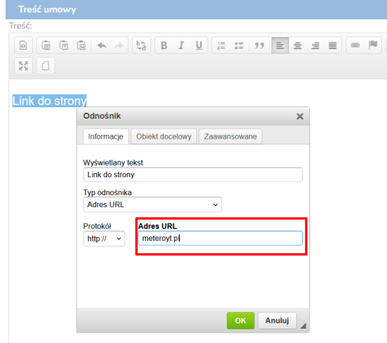Confirm the link with the OK button

click(x=241, y=321)
